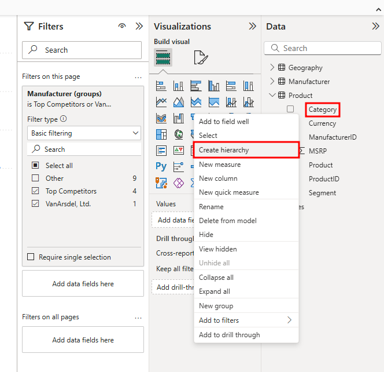This screenshot has height=372, width=384.
Task: Open the Add to filters submenu arrow
Action: point(290,320)
